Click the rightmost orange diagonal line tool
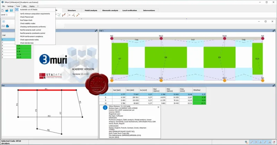The image size is (277, 145). [78, 15]
